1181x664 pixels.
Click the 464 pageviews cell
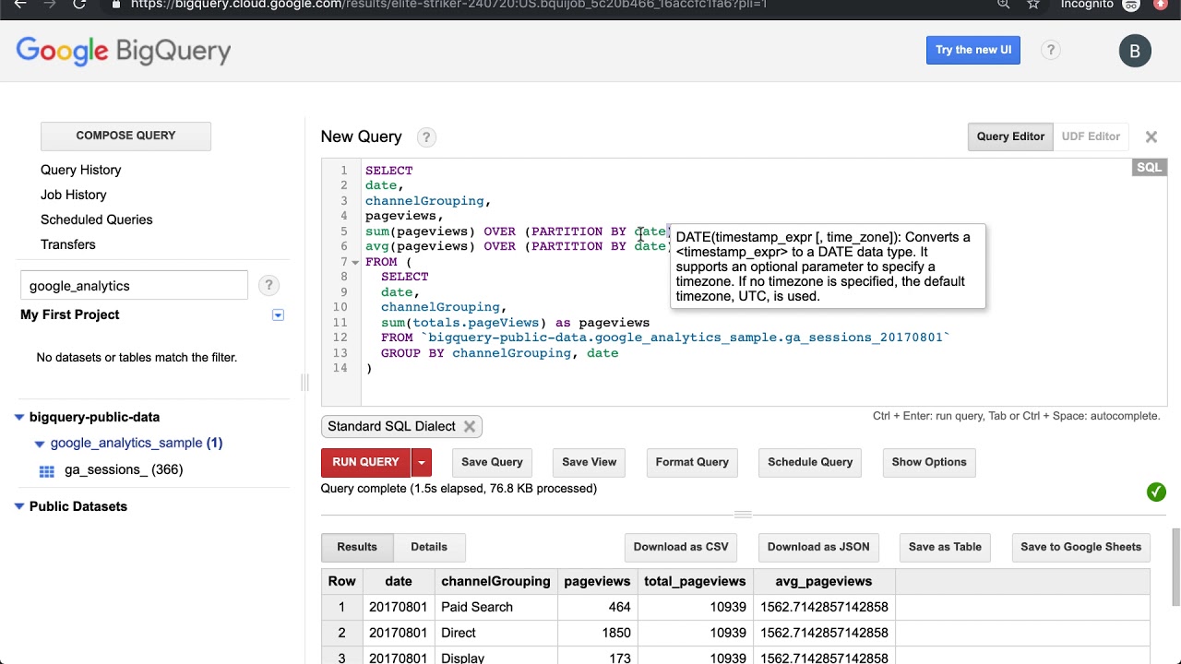pos(597,608)
